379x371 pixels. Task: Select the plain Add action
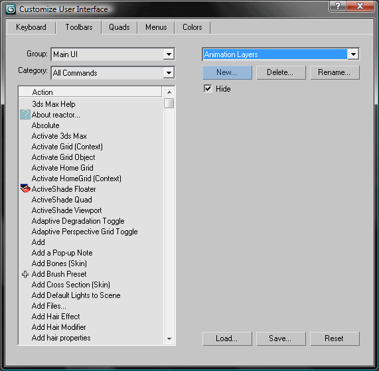pos(38,242)
